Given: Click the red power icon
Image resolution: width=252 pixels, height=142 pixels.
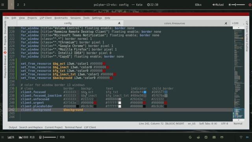Looking at the screenshot, I should 250,5.
